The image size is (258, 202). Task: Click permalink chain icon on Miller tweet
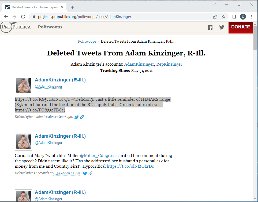[x=90, y=173]
